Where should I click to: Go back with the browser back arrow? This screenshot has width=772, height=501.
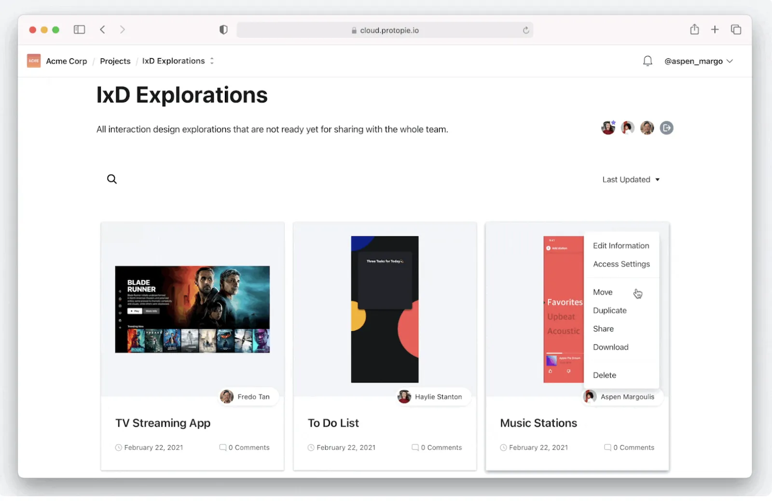click(x=102, y=30)
